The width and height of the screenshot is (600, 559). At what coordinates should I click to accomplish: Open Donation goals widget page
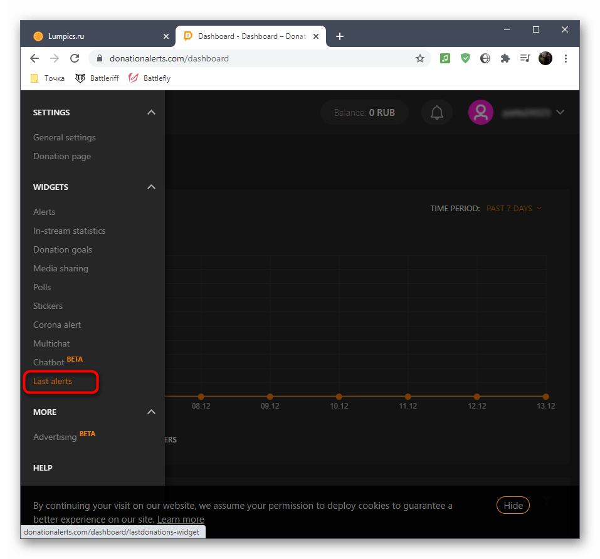(63, 250)
